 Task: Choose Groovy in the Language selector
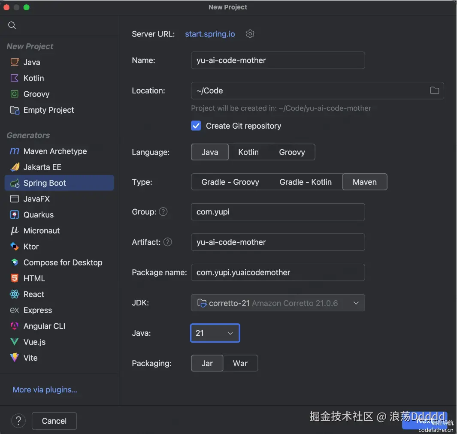point(292,152)
